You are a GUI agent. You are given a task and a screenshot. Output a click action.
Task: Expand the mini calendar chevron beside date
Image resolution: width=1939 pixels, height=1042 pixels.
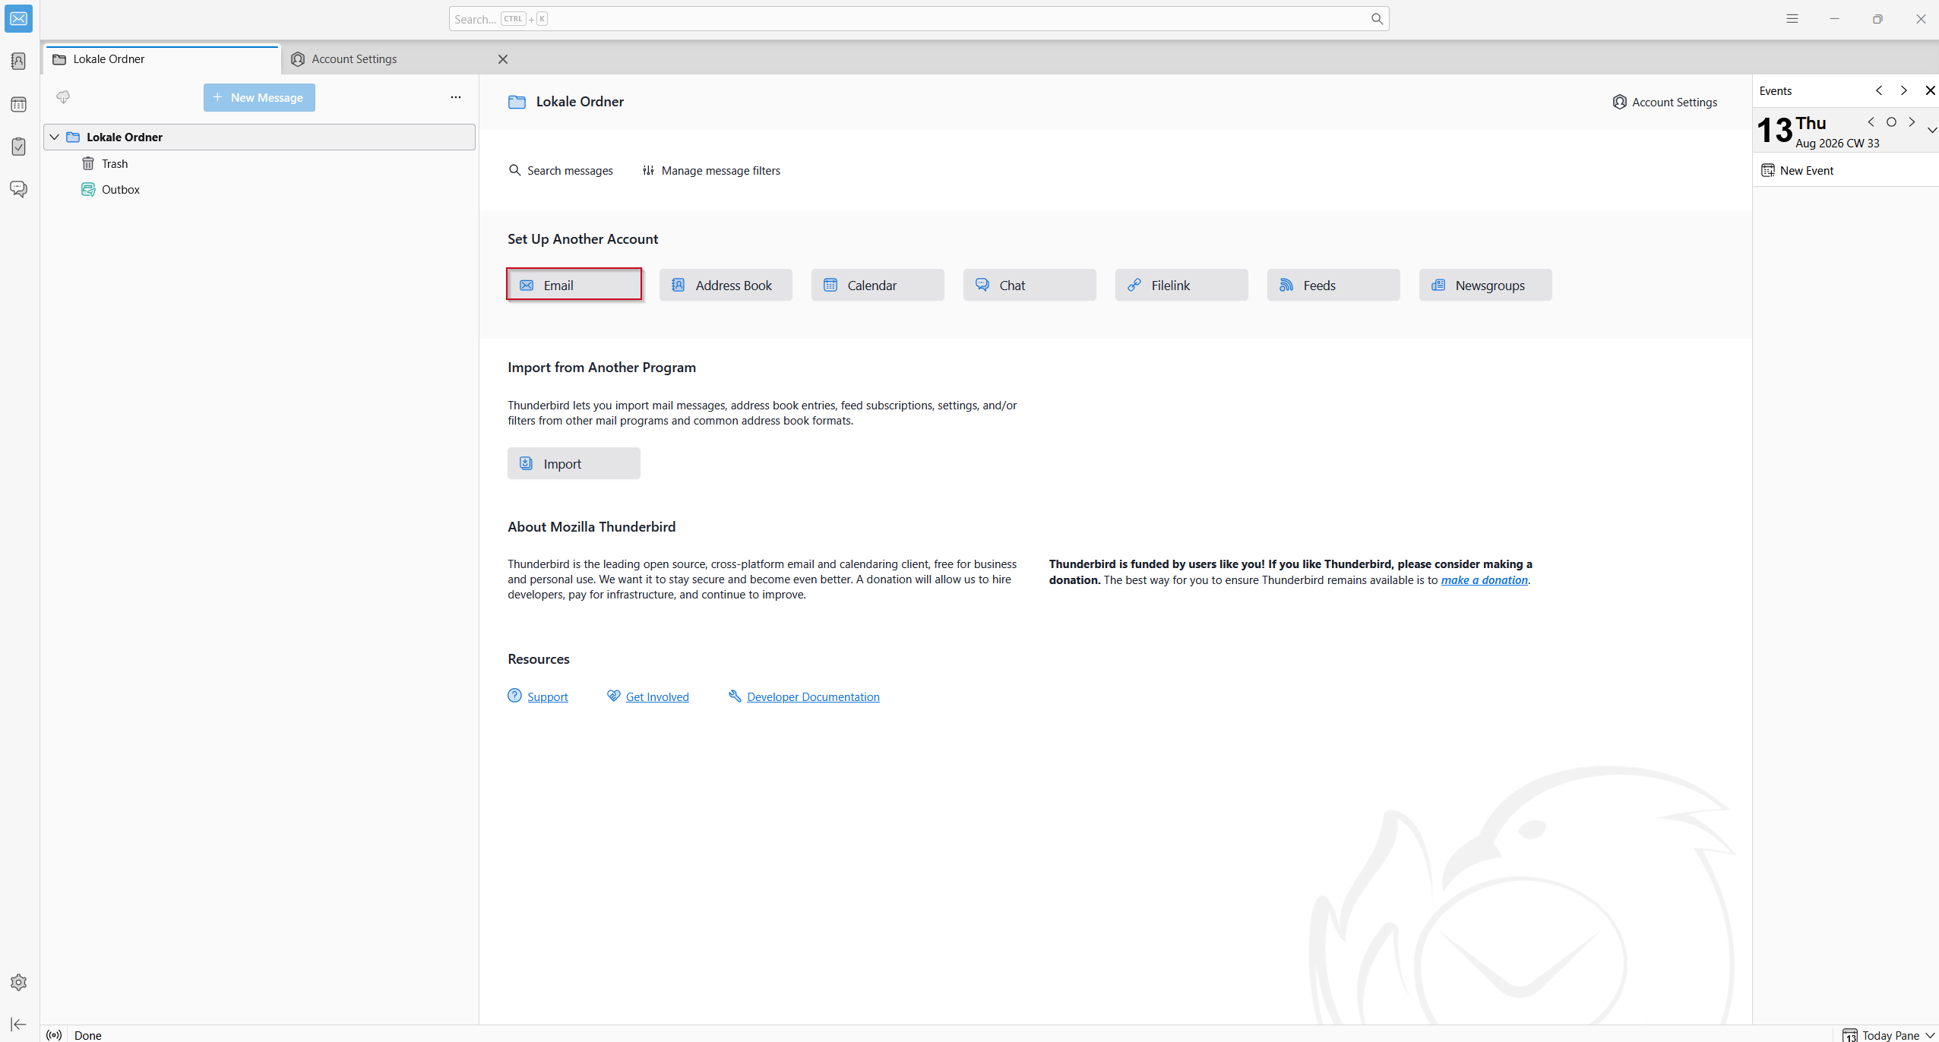[x=1931, y=130]
